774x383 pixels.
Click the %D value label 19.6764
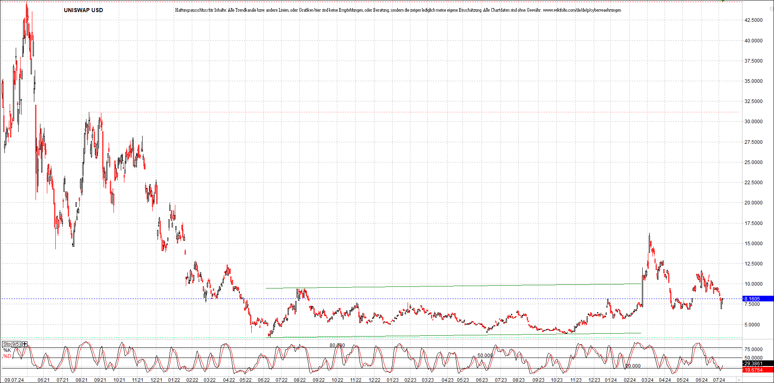pos(758,370)
